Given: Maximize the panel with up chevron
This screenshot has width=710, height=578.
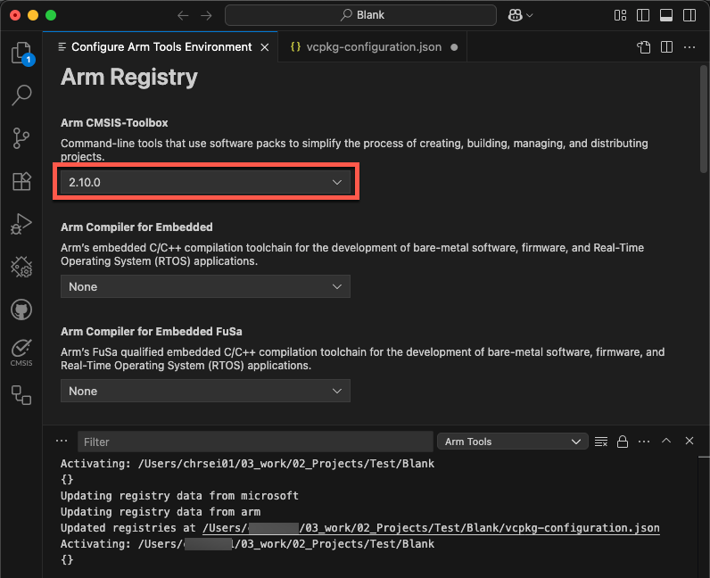Looking at the screenshot, I should (666, 441).
